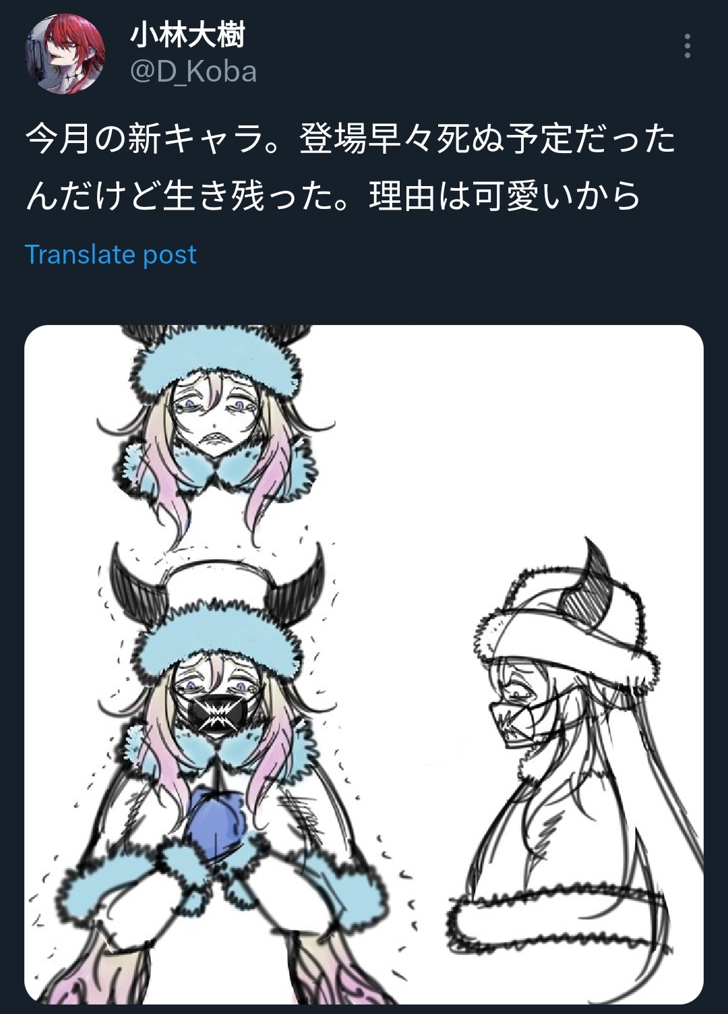Open profile via display name 小林大樹

(x=187, y=35)
